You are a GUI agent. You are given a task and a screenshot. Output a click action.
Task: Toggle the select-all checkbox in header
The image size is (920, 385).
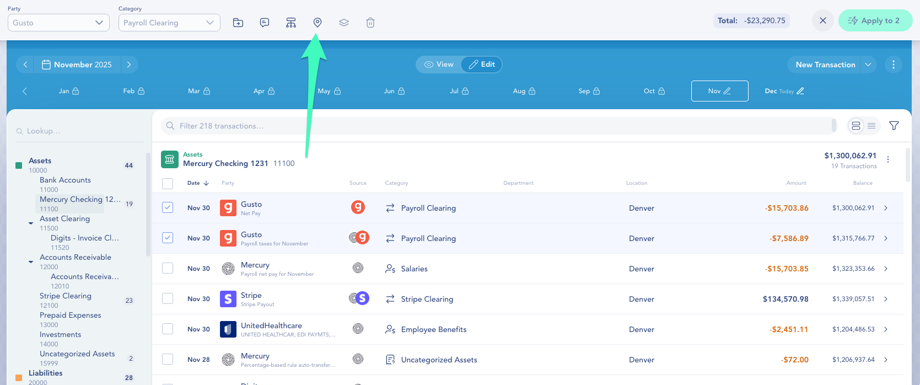click(168, 183)
